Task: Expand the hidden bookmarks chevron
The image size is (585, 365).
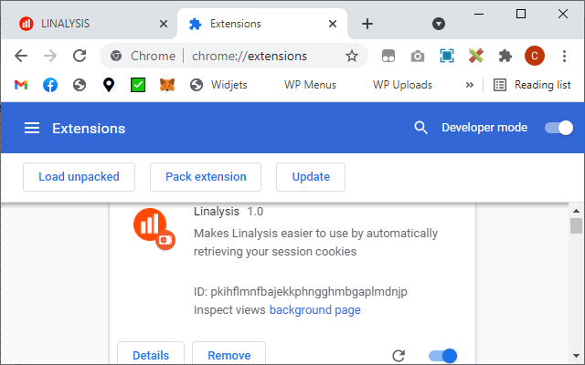Action: point(469,85)
